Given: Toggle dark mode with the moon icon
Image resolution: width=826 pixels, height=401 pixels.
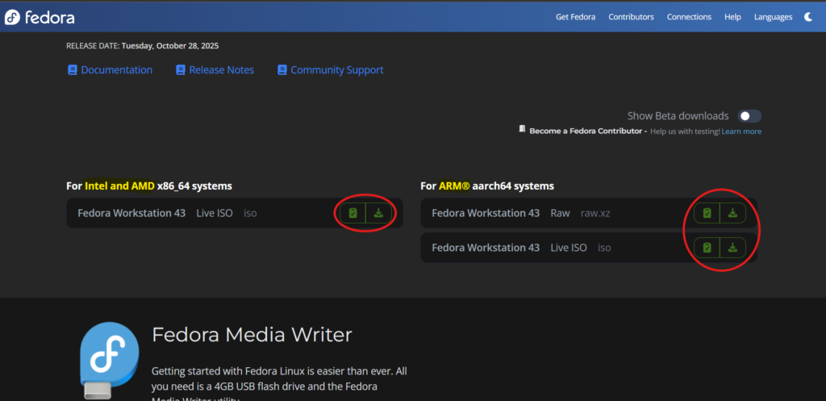Looking at the screenshot, I should [808, 17].
